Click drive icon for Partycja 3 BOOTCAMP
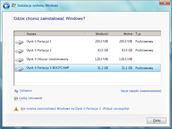 tap(19, 69)
